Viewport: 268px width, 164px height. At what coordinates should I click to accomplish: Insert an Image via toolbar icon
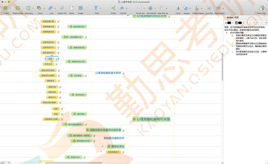80,8
